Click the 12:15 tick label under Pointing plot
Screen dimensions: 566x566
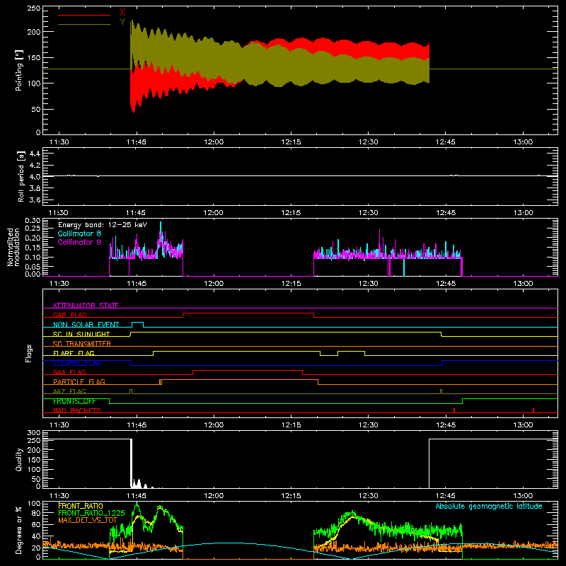[291, 142]
